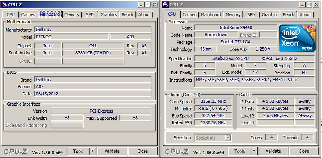This screenshot has width=322, height=158.
Task: Click the Tools button in the left window
Action: [78, 151]
